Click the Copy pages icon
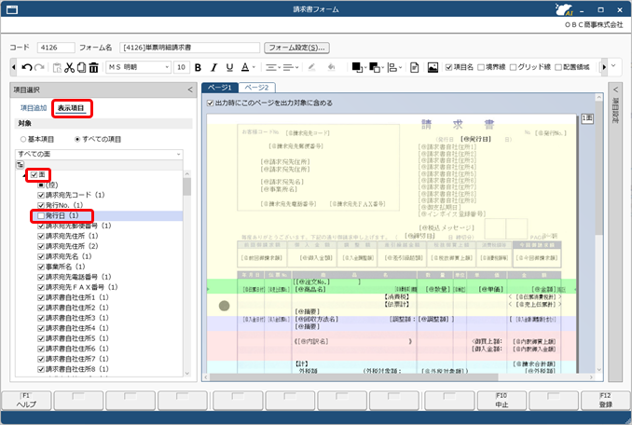 [82, 67]
